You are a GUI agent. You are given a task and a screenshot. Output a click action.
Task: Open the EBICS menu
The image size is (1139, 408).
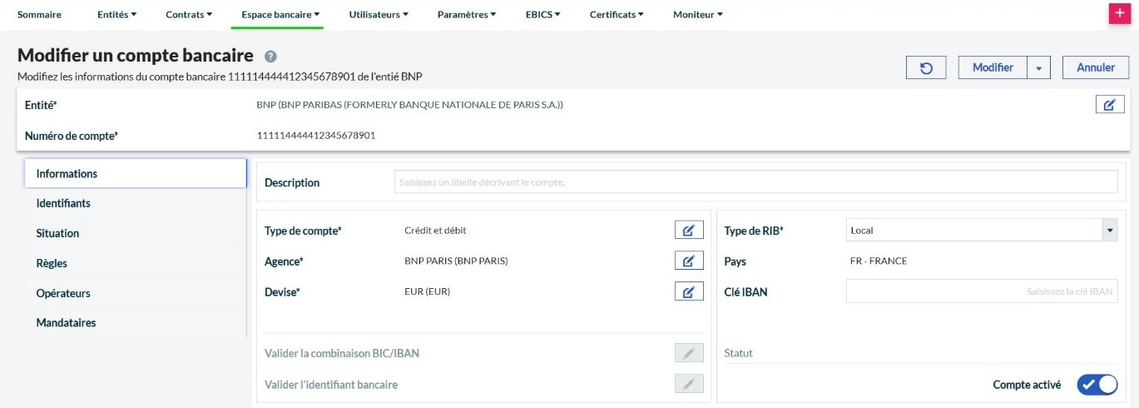pos(542,15)
